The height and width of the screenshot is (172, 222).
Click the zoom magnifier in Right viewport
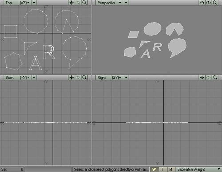[215, 78]
